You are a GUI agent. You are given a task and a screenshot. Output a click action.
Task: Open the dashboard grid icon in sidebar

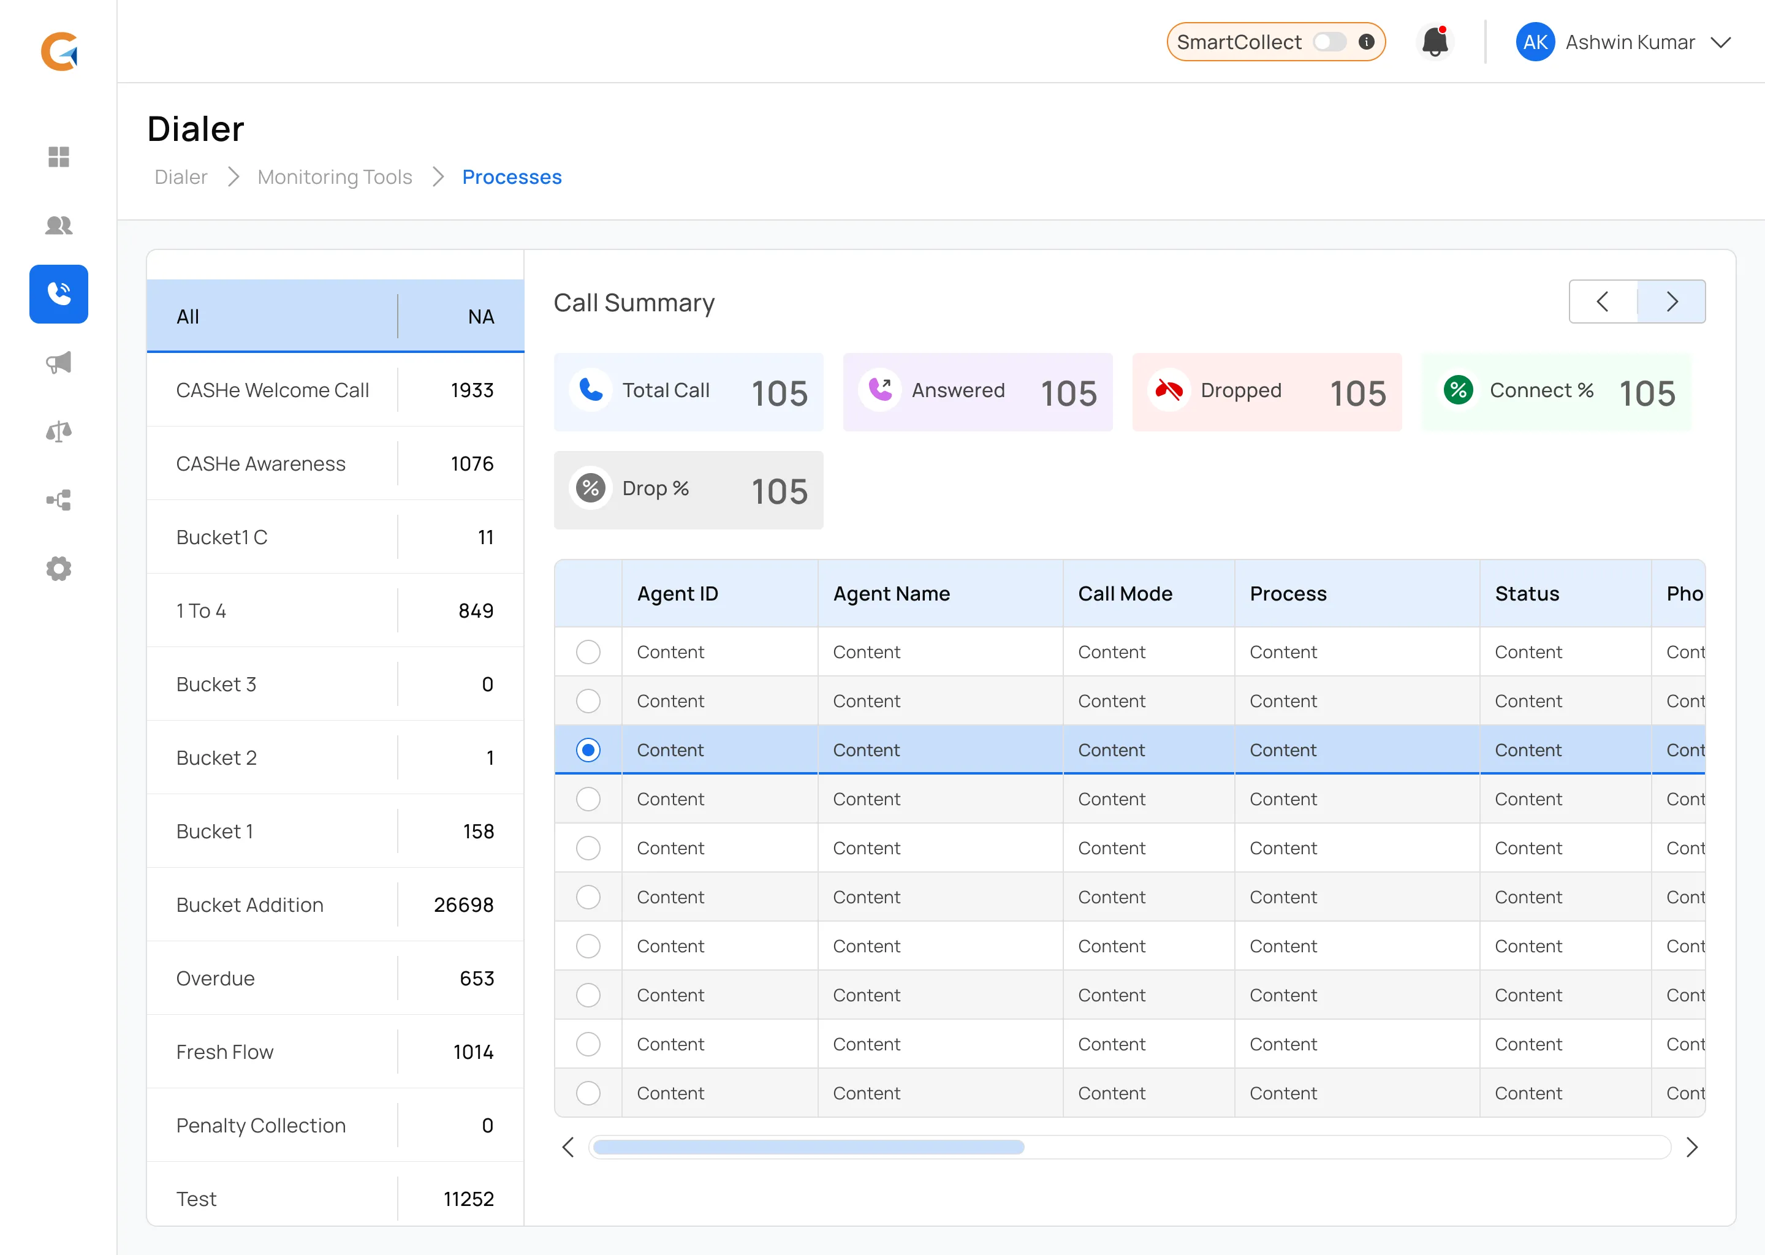click(x=59, y=157)
